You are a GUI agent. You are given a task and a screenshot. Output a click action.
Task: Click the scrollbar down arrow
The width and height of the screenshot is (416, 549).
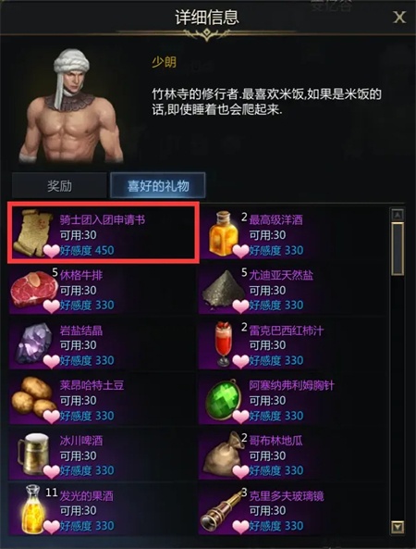398,526
